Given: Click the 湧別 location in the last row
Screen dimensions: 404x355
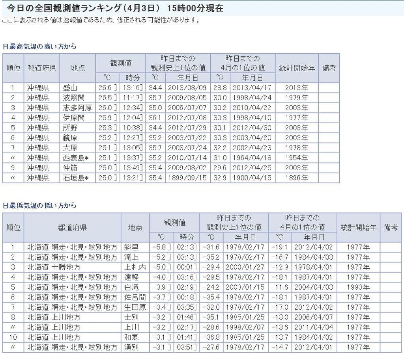Looking at the screenshot, I should pyautogui.click(x=131, y=348).
